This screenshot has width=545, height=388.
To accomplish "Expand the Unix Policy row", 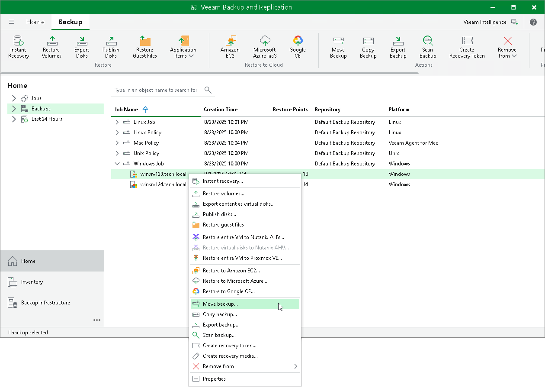I will click(117, 153).
